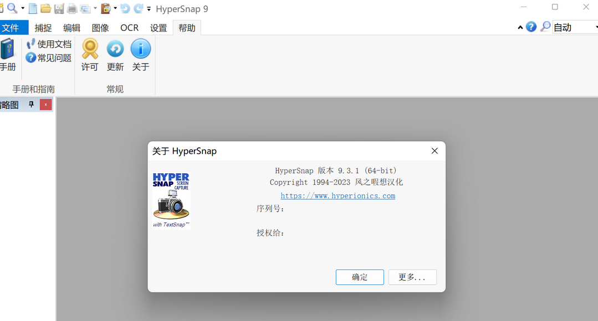Image resolution: width=598 pixels, height=321 pixels.
Task: Open the paste clipboard dropdown arrow
Action: (x=115, y=8)
